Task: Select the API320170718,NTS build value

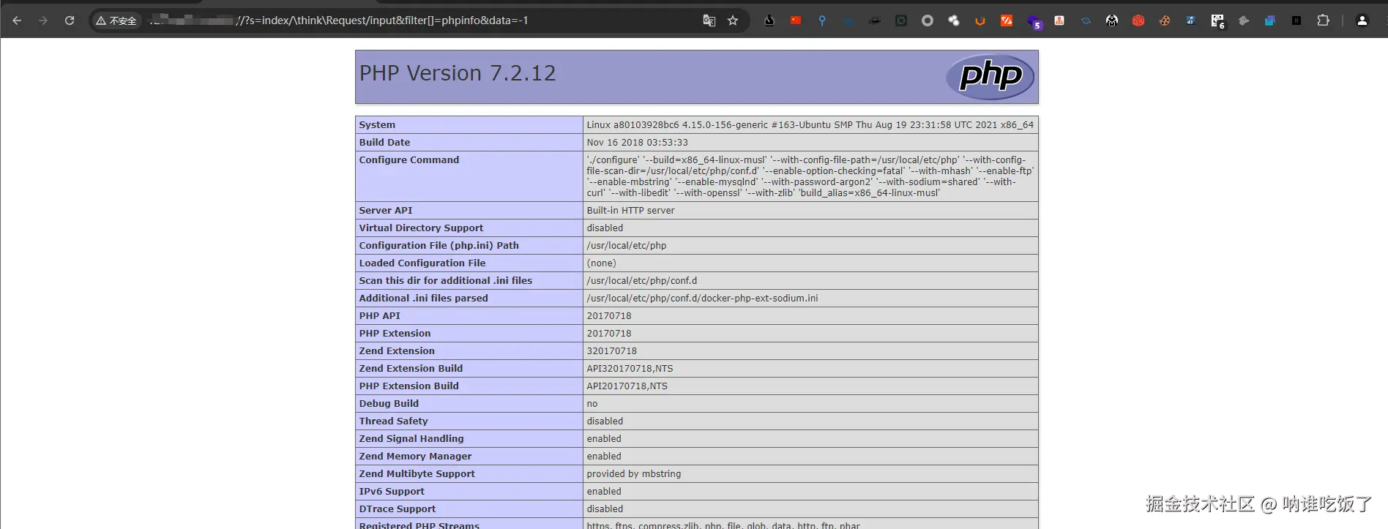Action: point(630,369)
